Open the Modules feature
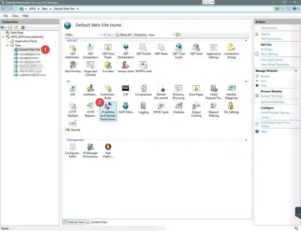Image resolution: width=301 pixels, height=231 pixels. point(179,108)
